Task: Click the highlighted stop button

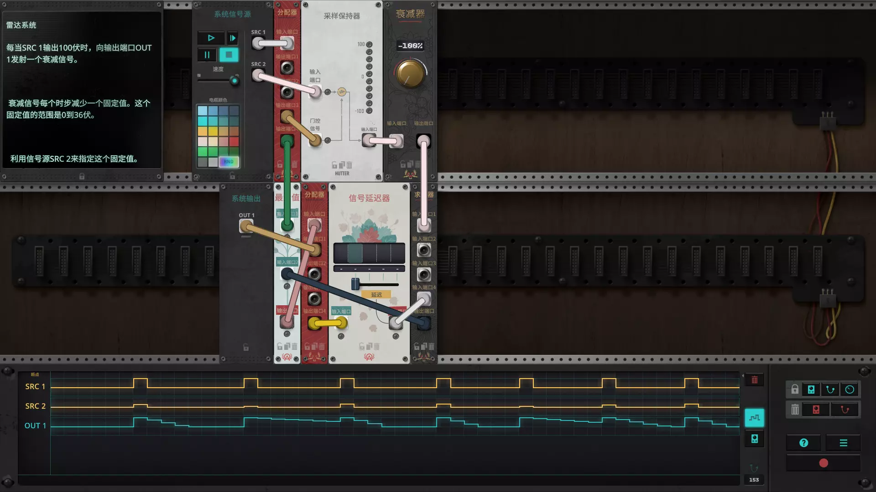Action: [229, 55]
